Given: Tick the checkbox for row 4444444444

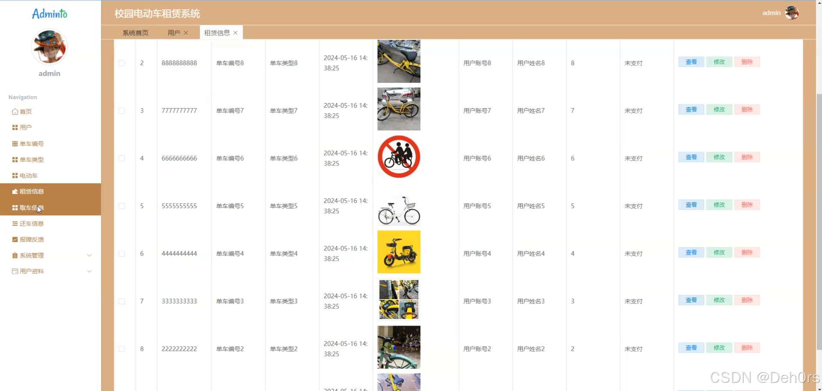Looking at the screenshot, I should tap(122, 254).
